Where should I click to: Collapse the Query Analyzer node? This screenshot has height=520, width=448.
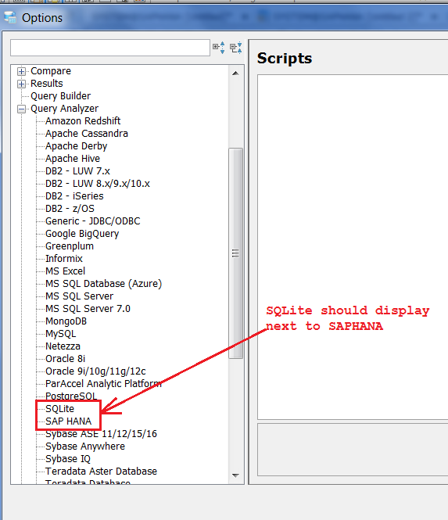(x=21, y=109)
